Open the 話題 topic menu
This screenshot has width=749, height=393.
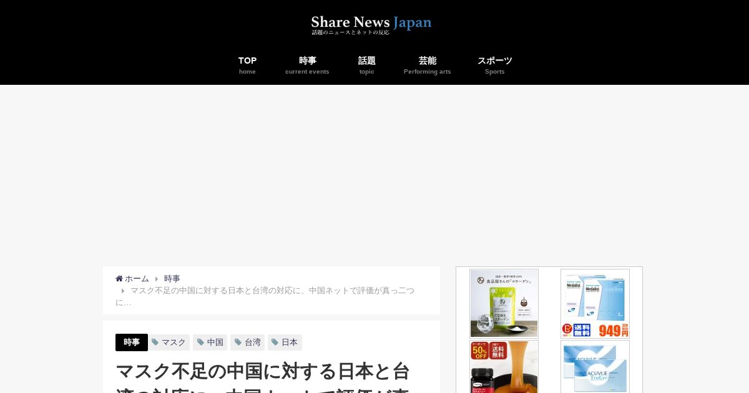point(367,65)
